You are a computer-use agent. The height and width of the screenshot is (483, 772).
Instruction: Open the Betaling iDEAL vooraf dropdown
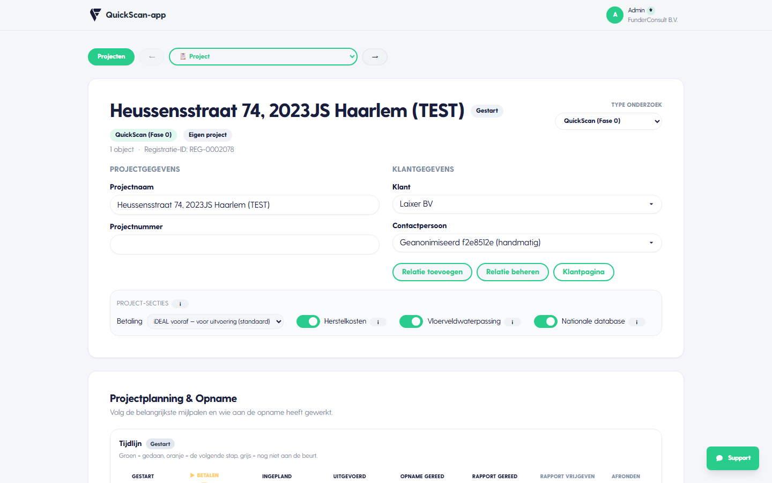(x=215, y=321)
